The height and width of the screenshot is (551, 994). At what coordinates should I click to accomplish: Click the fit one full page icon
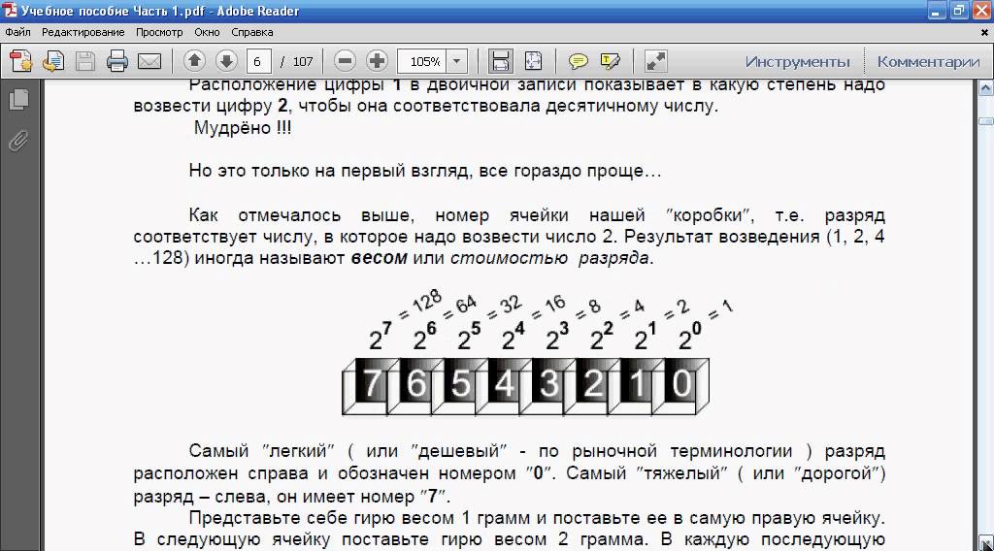pos(533,61)
